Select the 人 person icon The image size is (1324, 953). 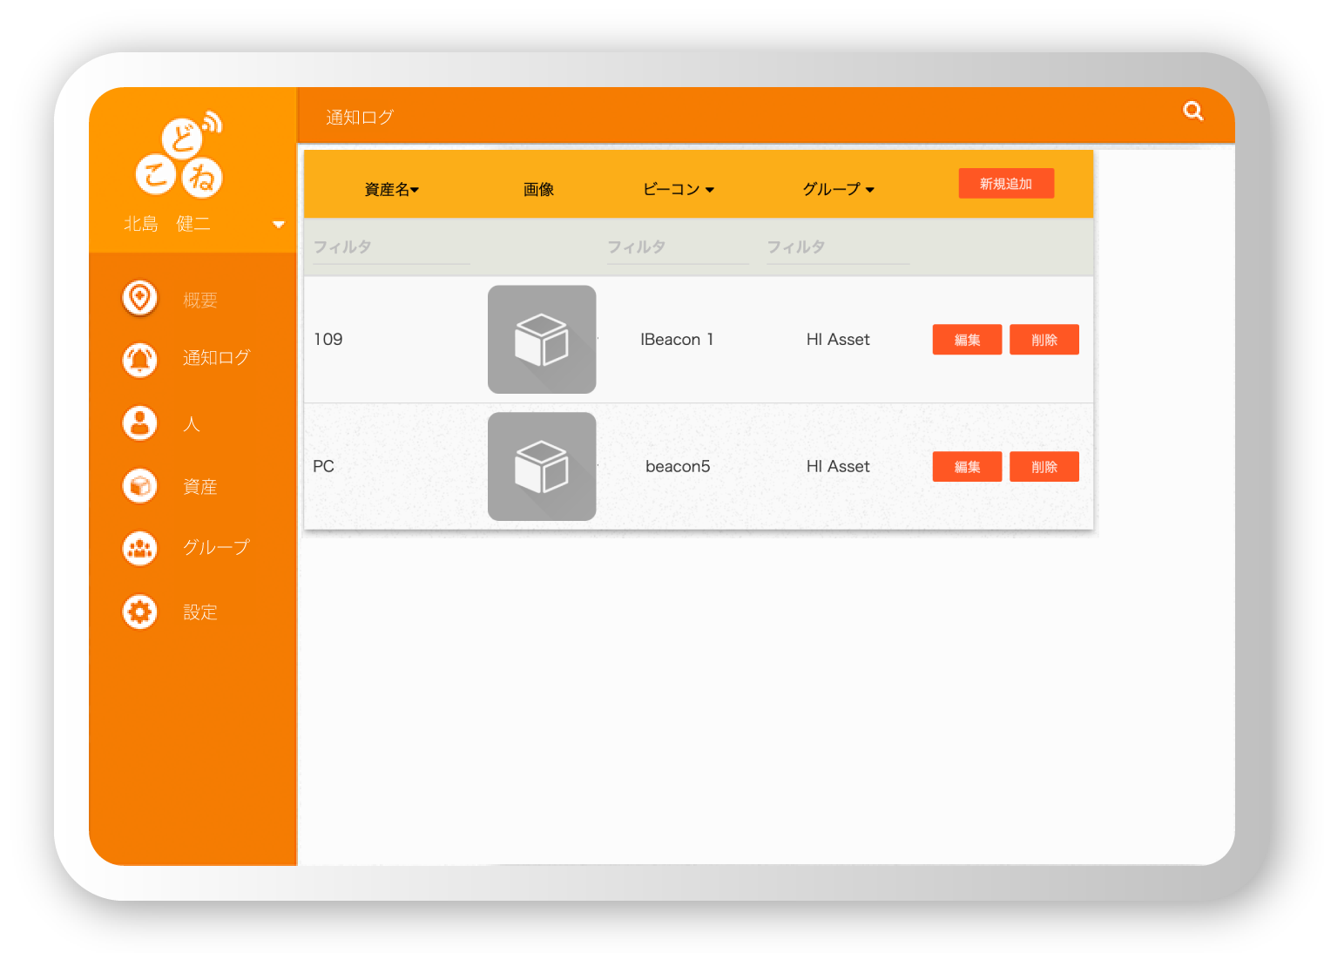coord(139,423)
